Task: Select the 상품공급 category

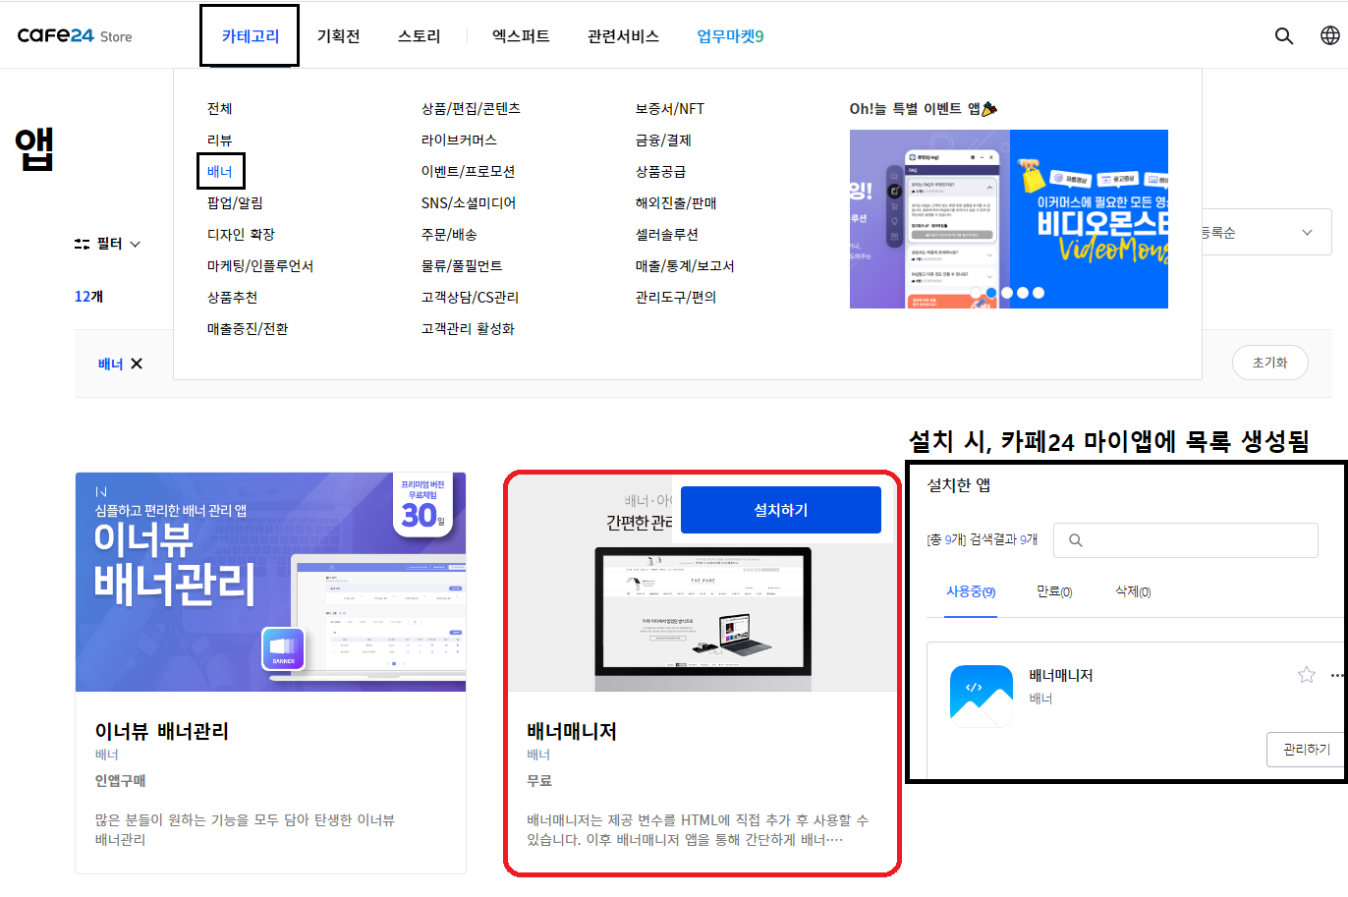Action: [660, 171]
